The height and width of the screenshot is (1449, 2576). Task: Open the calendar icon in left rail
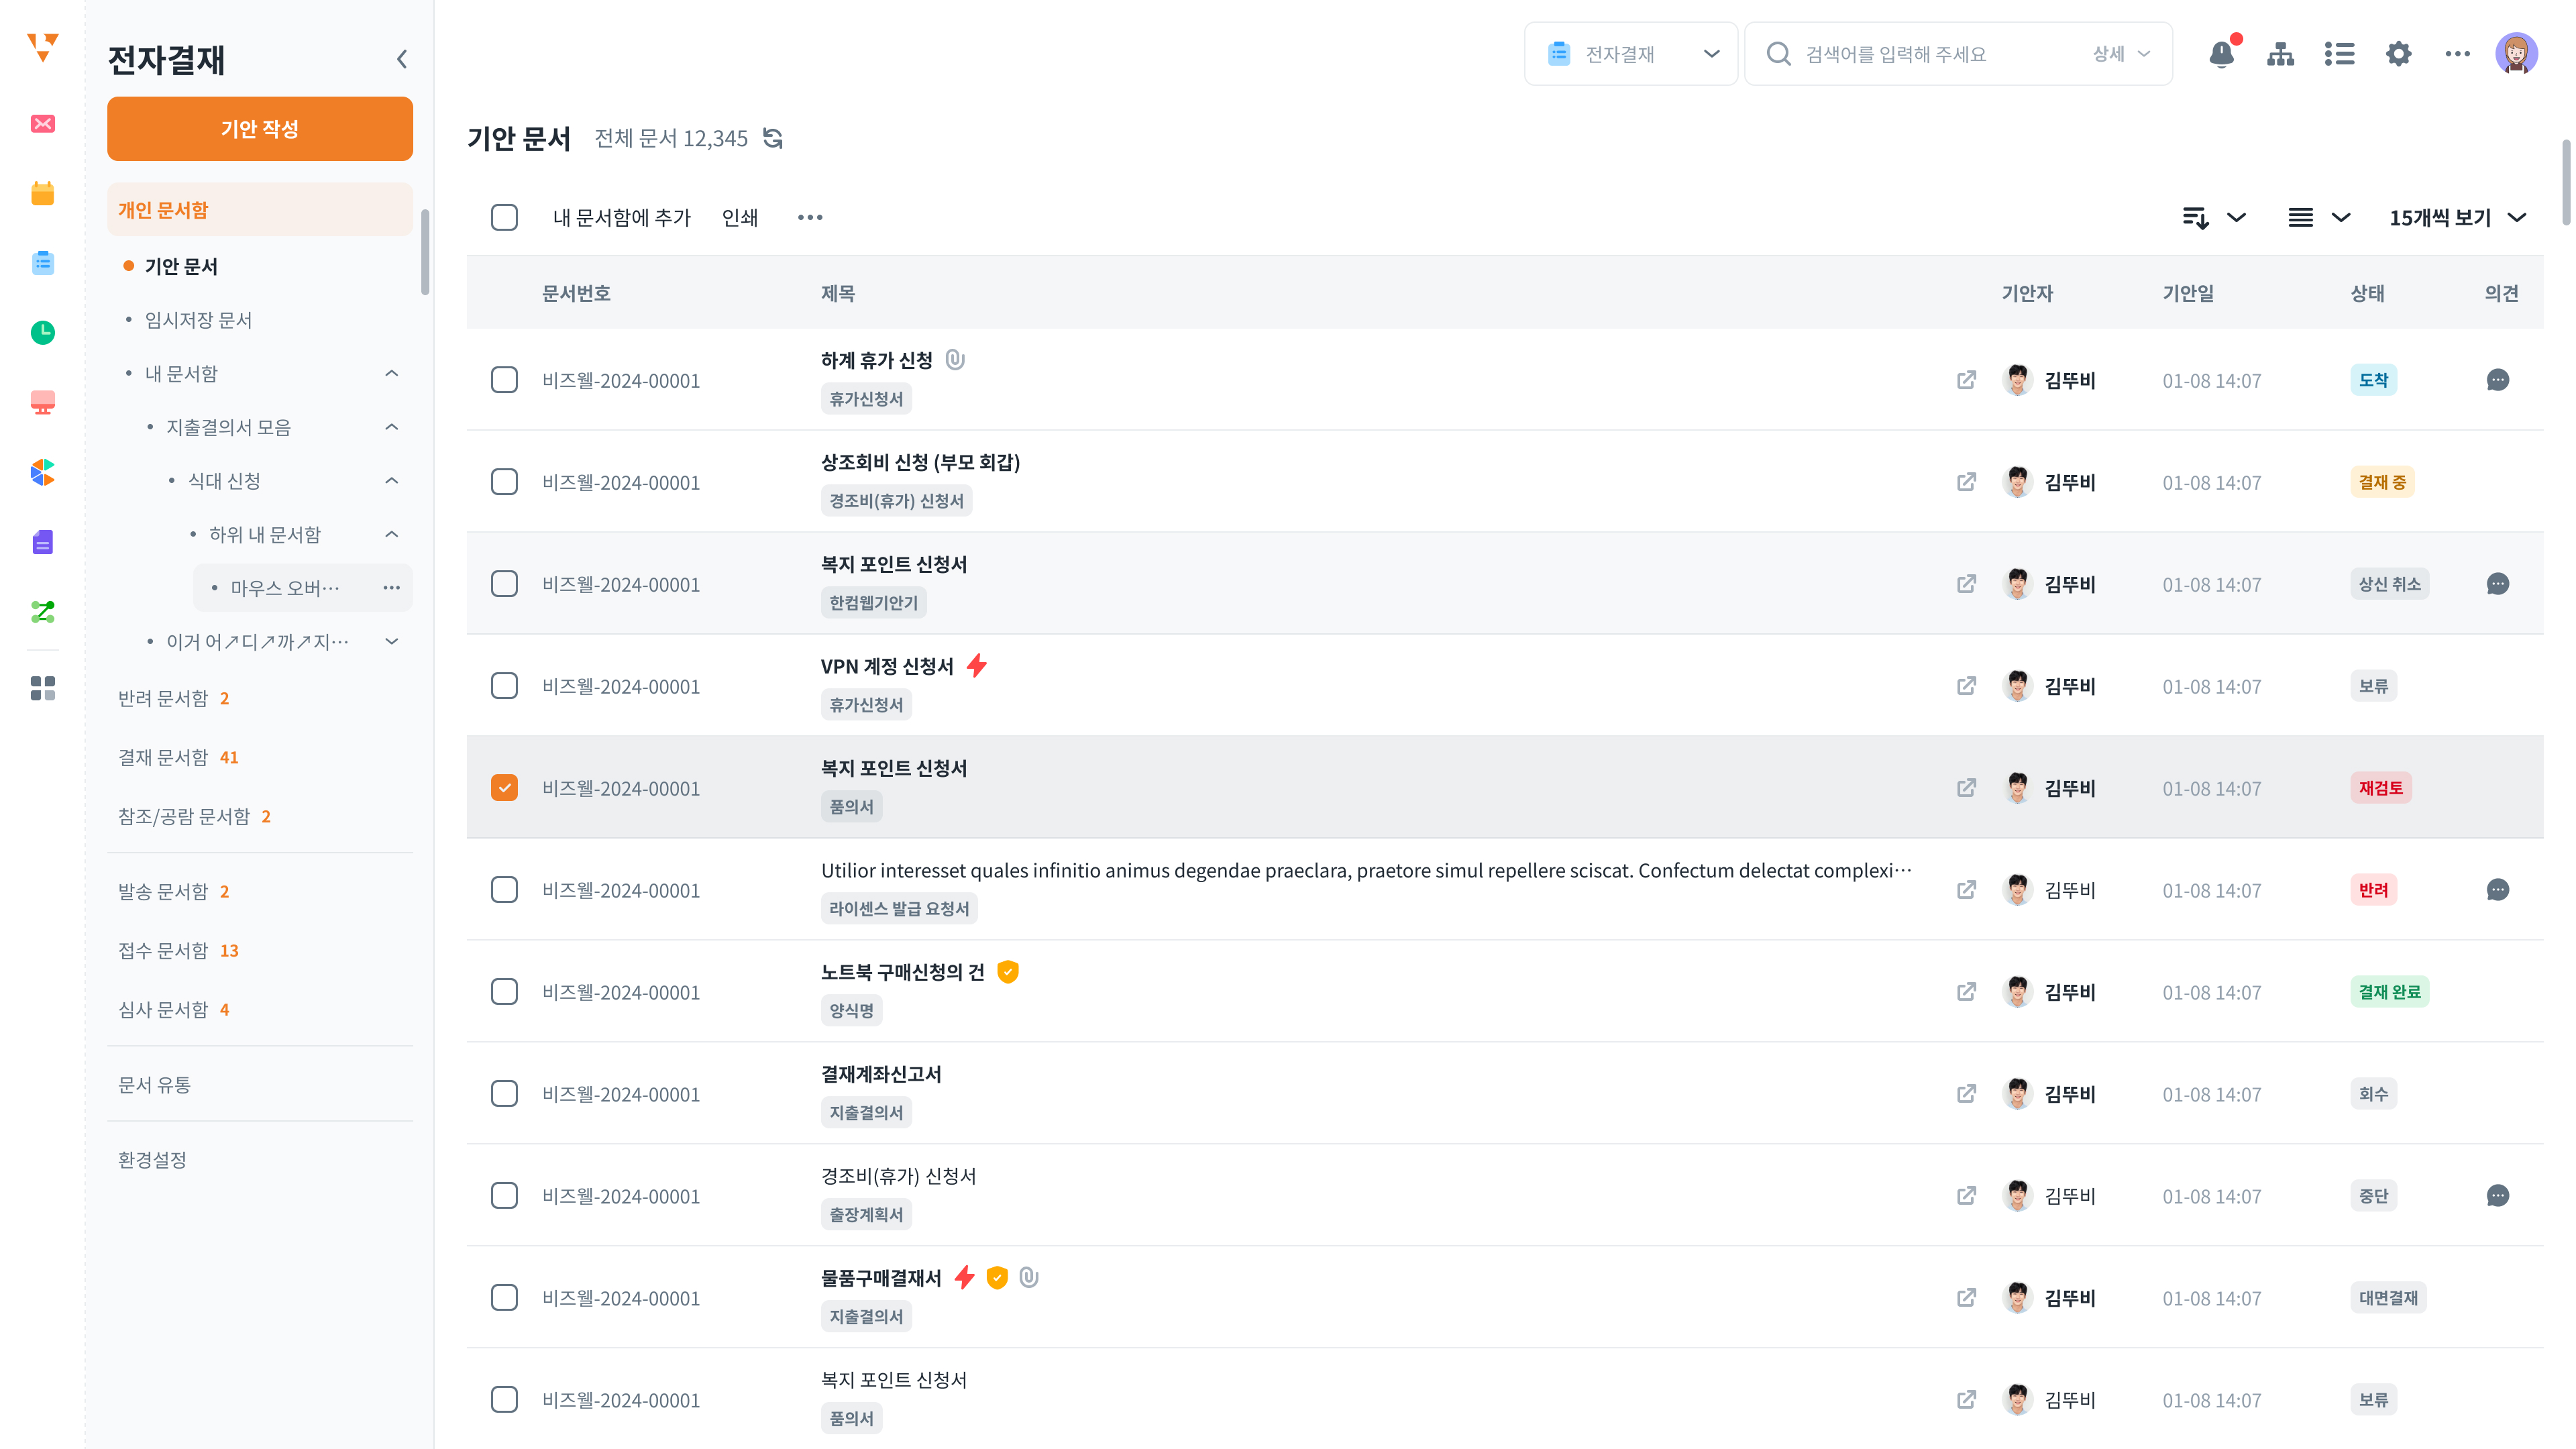pyautogui.click(x=43, y=193)
